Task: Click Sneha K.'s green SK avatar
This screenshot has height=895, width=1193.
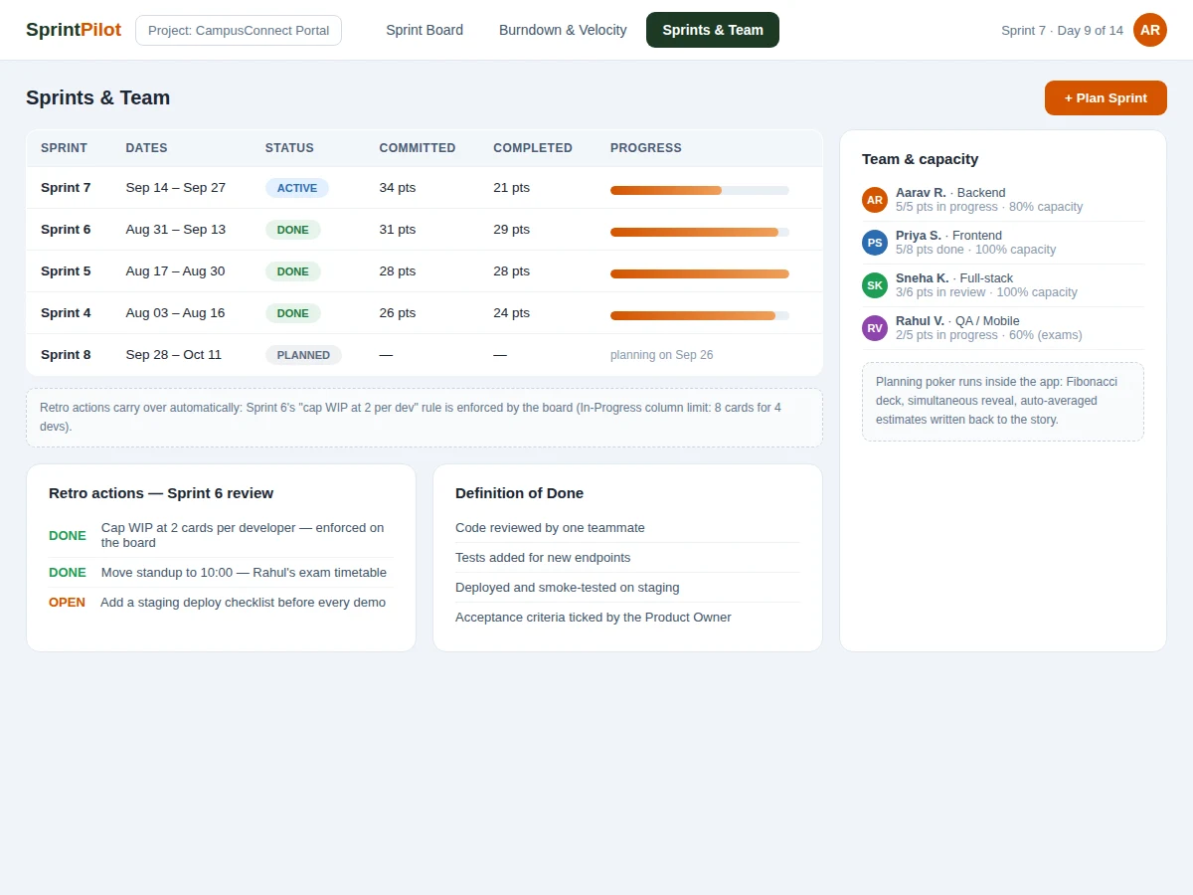Action: [875, 285]
